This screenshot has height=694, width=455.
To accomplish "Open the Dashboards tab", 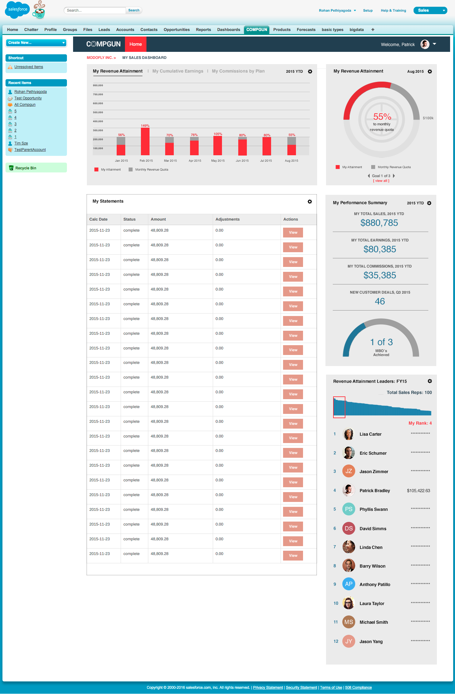I will (x=228, y=30).
